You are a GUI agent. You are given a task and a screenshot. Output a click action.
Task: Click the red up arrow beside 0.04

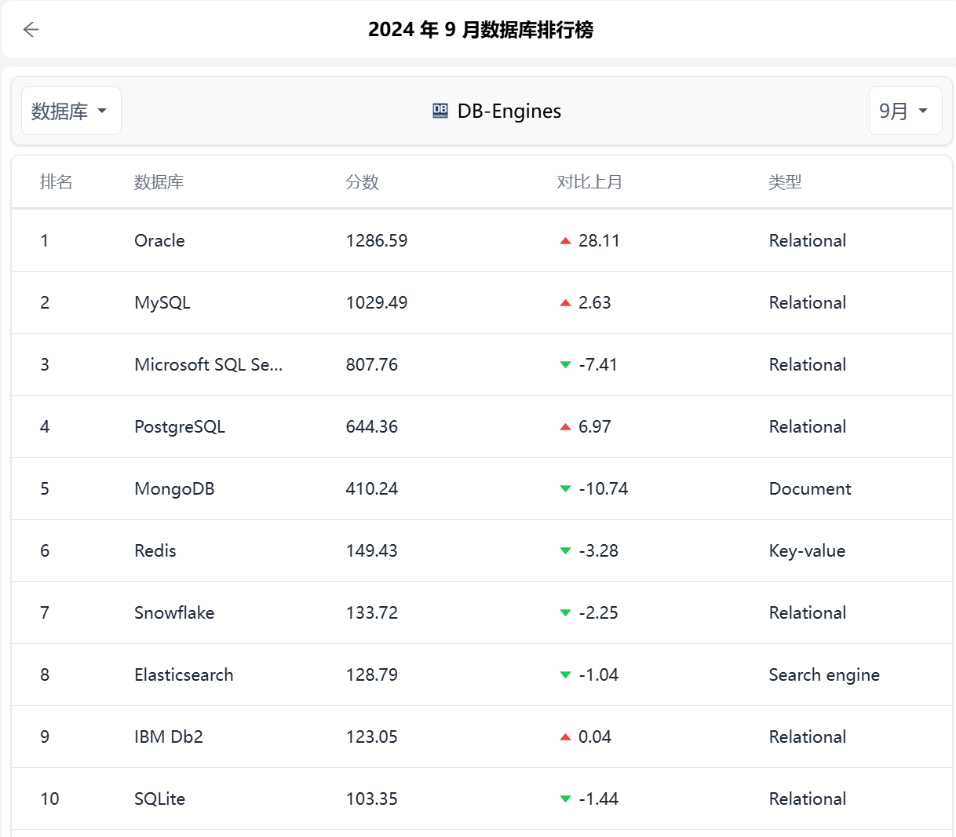565,737
